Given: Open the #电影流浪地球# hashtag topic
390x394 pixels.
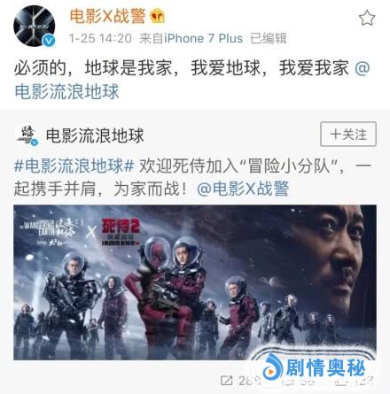Looking at the screenshot, I should tap(74, 166).
